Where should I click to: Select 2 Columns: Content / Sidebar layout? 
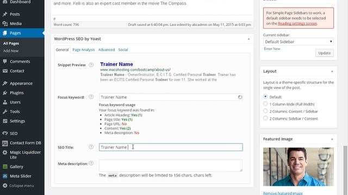pos(265,111)
